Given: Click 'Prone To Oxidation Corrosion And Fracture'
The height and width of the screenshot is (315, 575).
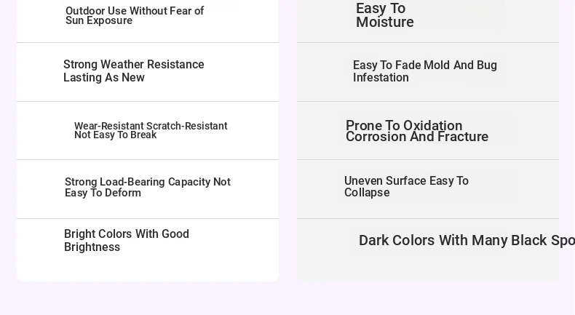Looking at the screenshot, I should tap(417, 131).
